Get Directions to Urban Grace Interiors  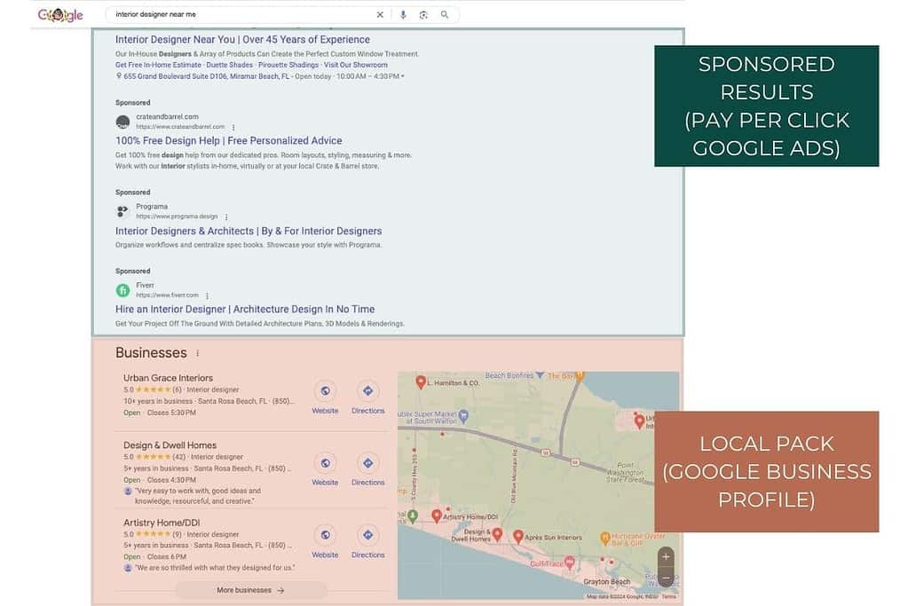[367, 390]
